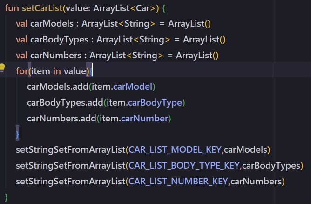Click the 'fun' keyword
Image resolution: width=311 pixels, height=204 pixels.
(12, 8)
